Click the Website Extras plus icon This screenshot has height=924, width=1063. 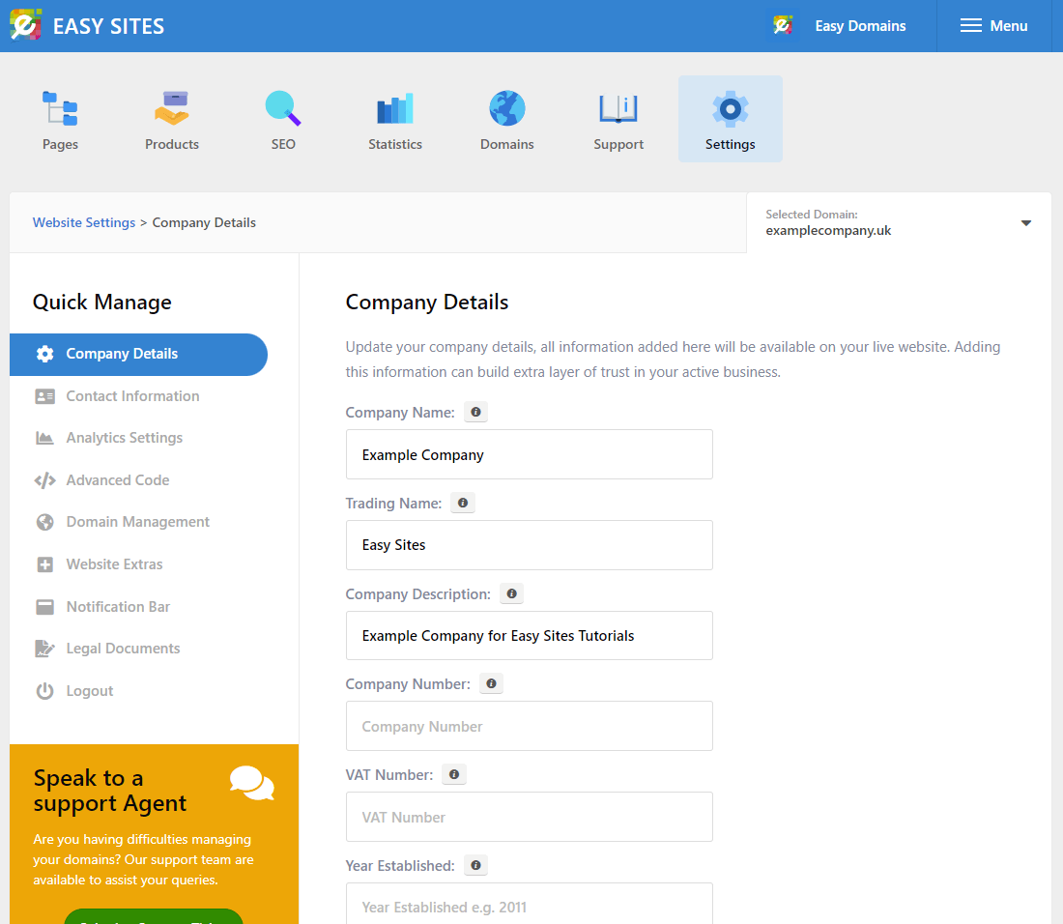tap(44, 564)
